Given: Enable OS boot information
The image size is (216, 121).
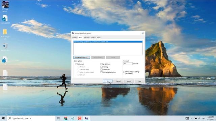Looking at the screenshot, I should coord(101,72).
